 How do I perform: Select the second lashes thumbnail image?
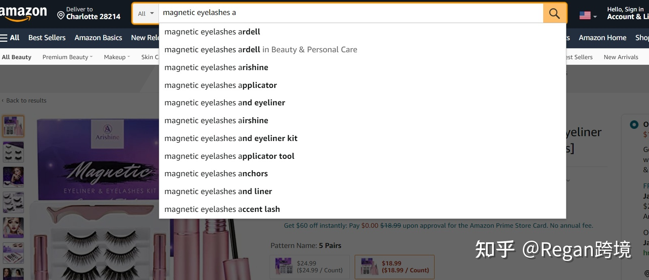coord(13,152)
